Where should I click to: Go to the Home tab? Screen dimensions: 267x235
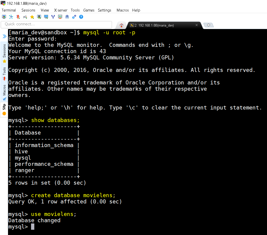pyautogui.click(x=121, y=25)
